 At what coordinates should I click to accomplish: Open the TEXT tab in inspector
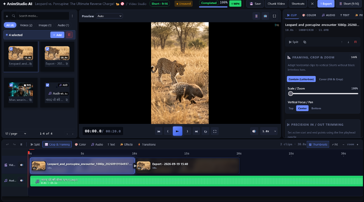coord(345,15)
